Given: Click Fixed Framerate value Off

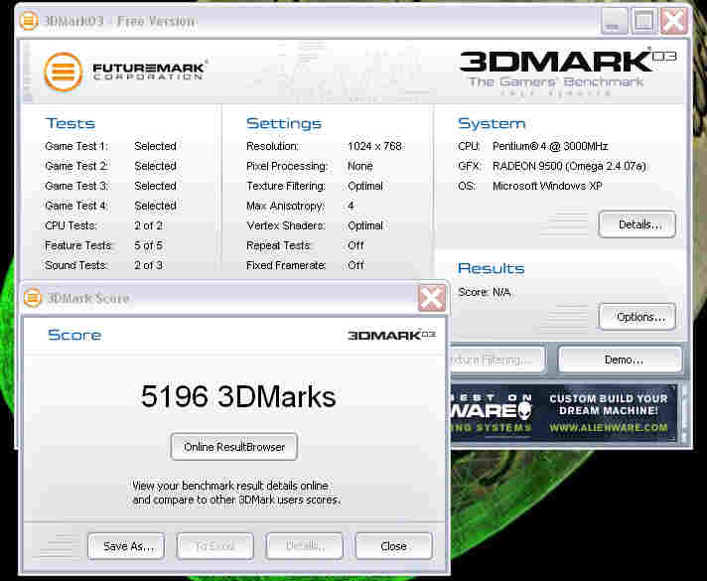Looking at the screenshot, I should click(x=355, y=265).
